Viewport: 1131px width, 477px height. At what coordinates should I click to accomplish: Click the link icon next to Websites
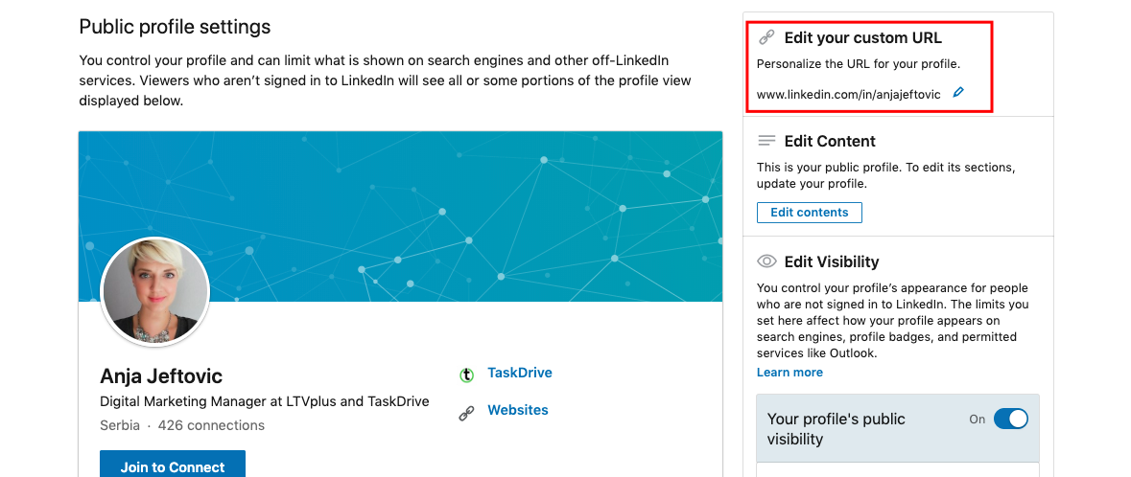pyautogui.click(x=467, y=414)
